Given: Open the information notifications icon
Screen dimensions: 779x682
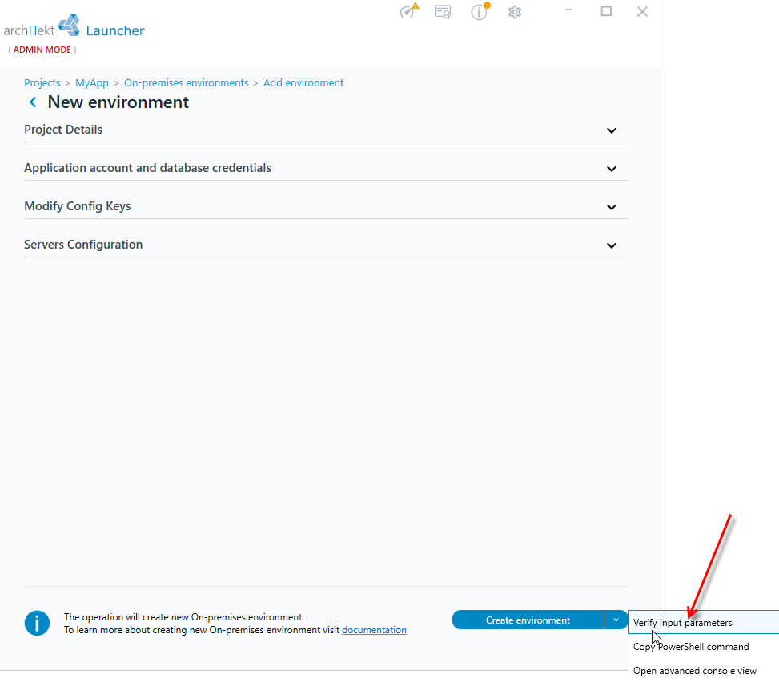Looking at the screenshot, I should 480,11.
